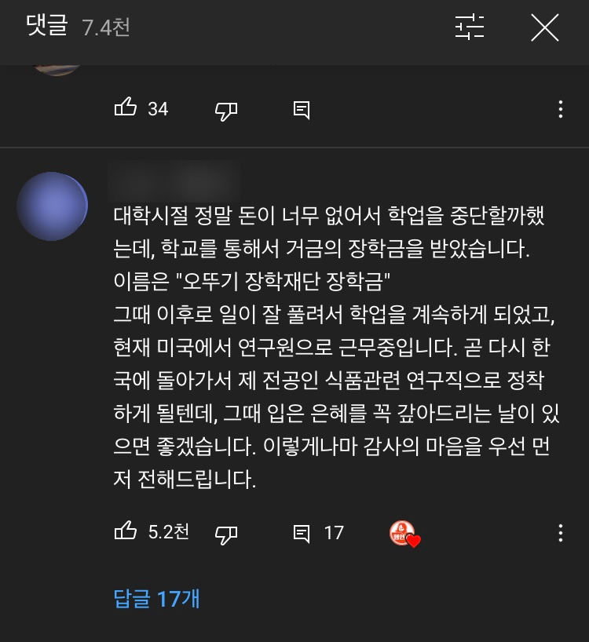Click the creator heart badge
The width and height of the screenshot is (589, 642).
click(x=404, y=534)
